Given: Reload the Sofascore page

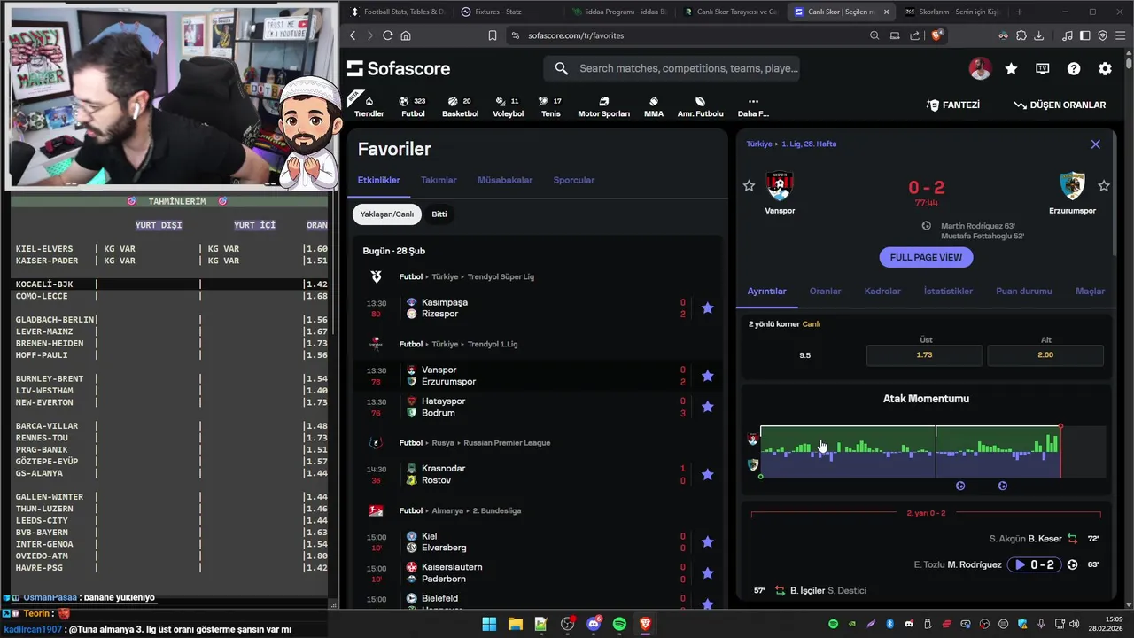Looking at the screenshot, I should (x=387, y=35).
